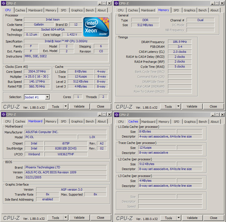Expand Tools dropdown arrow in CPU window
226x222 pixels.
tap(66, 106)
